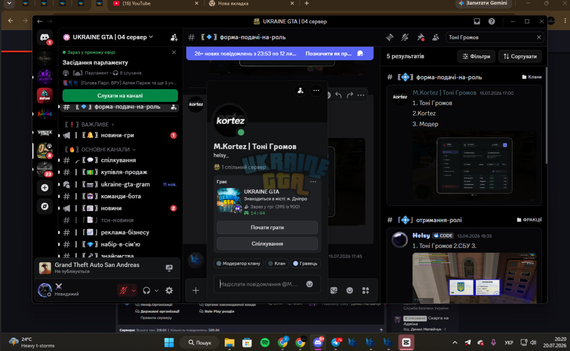Open the help question mark icon
Viewport: 570px width, 351px height.
point(492,21)
